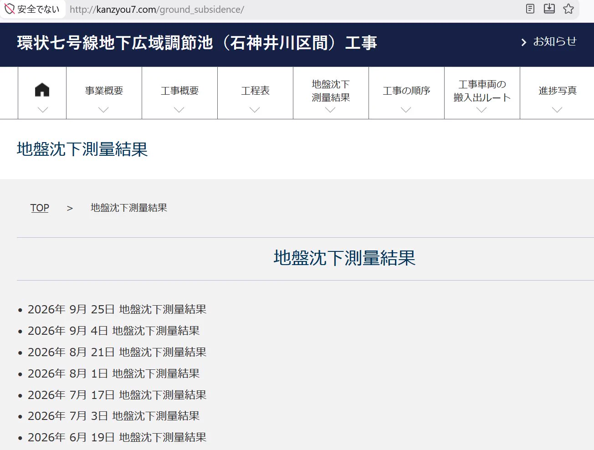Bookmark this page with the star icon

[568, 9]
